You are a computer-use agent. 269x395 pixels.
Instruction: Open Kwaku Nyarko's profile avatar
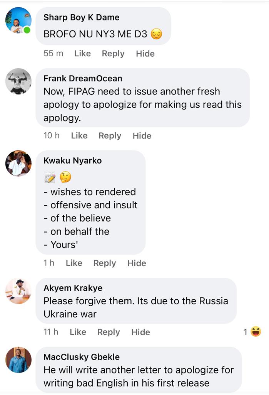(18, 164)
